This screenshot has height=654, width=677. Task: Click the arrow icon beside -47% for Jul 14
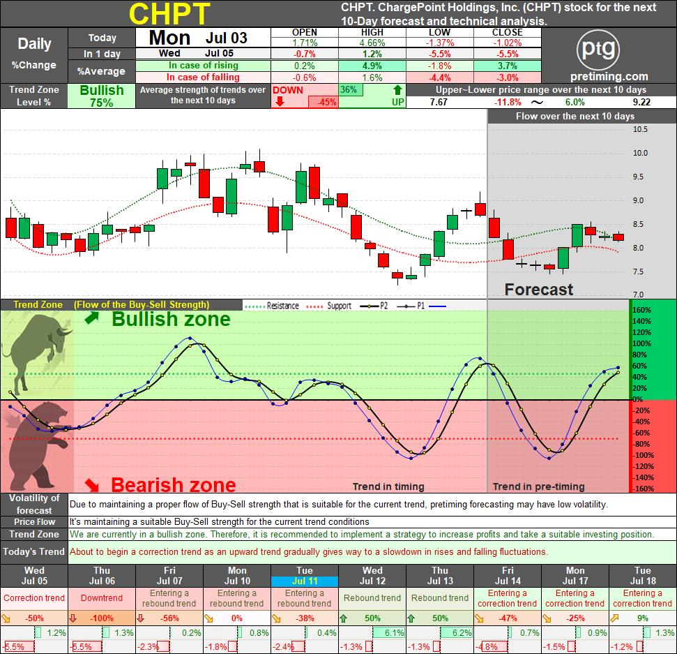(x=479, y=618)
